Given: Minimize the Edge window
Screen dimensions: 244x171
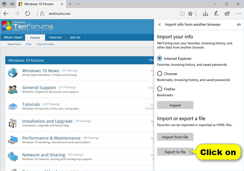Looking at the screenshot, I should [215, 4].
